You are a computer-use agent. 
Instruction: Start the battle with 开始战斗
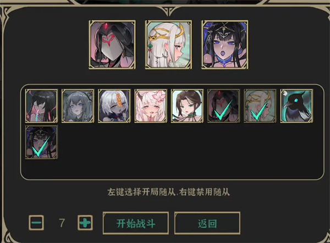click(136, 223)
